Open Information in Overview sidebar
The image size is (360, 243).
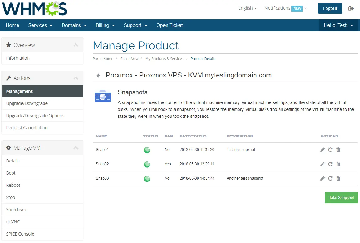pos(42,58)
